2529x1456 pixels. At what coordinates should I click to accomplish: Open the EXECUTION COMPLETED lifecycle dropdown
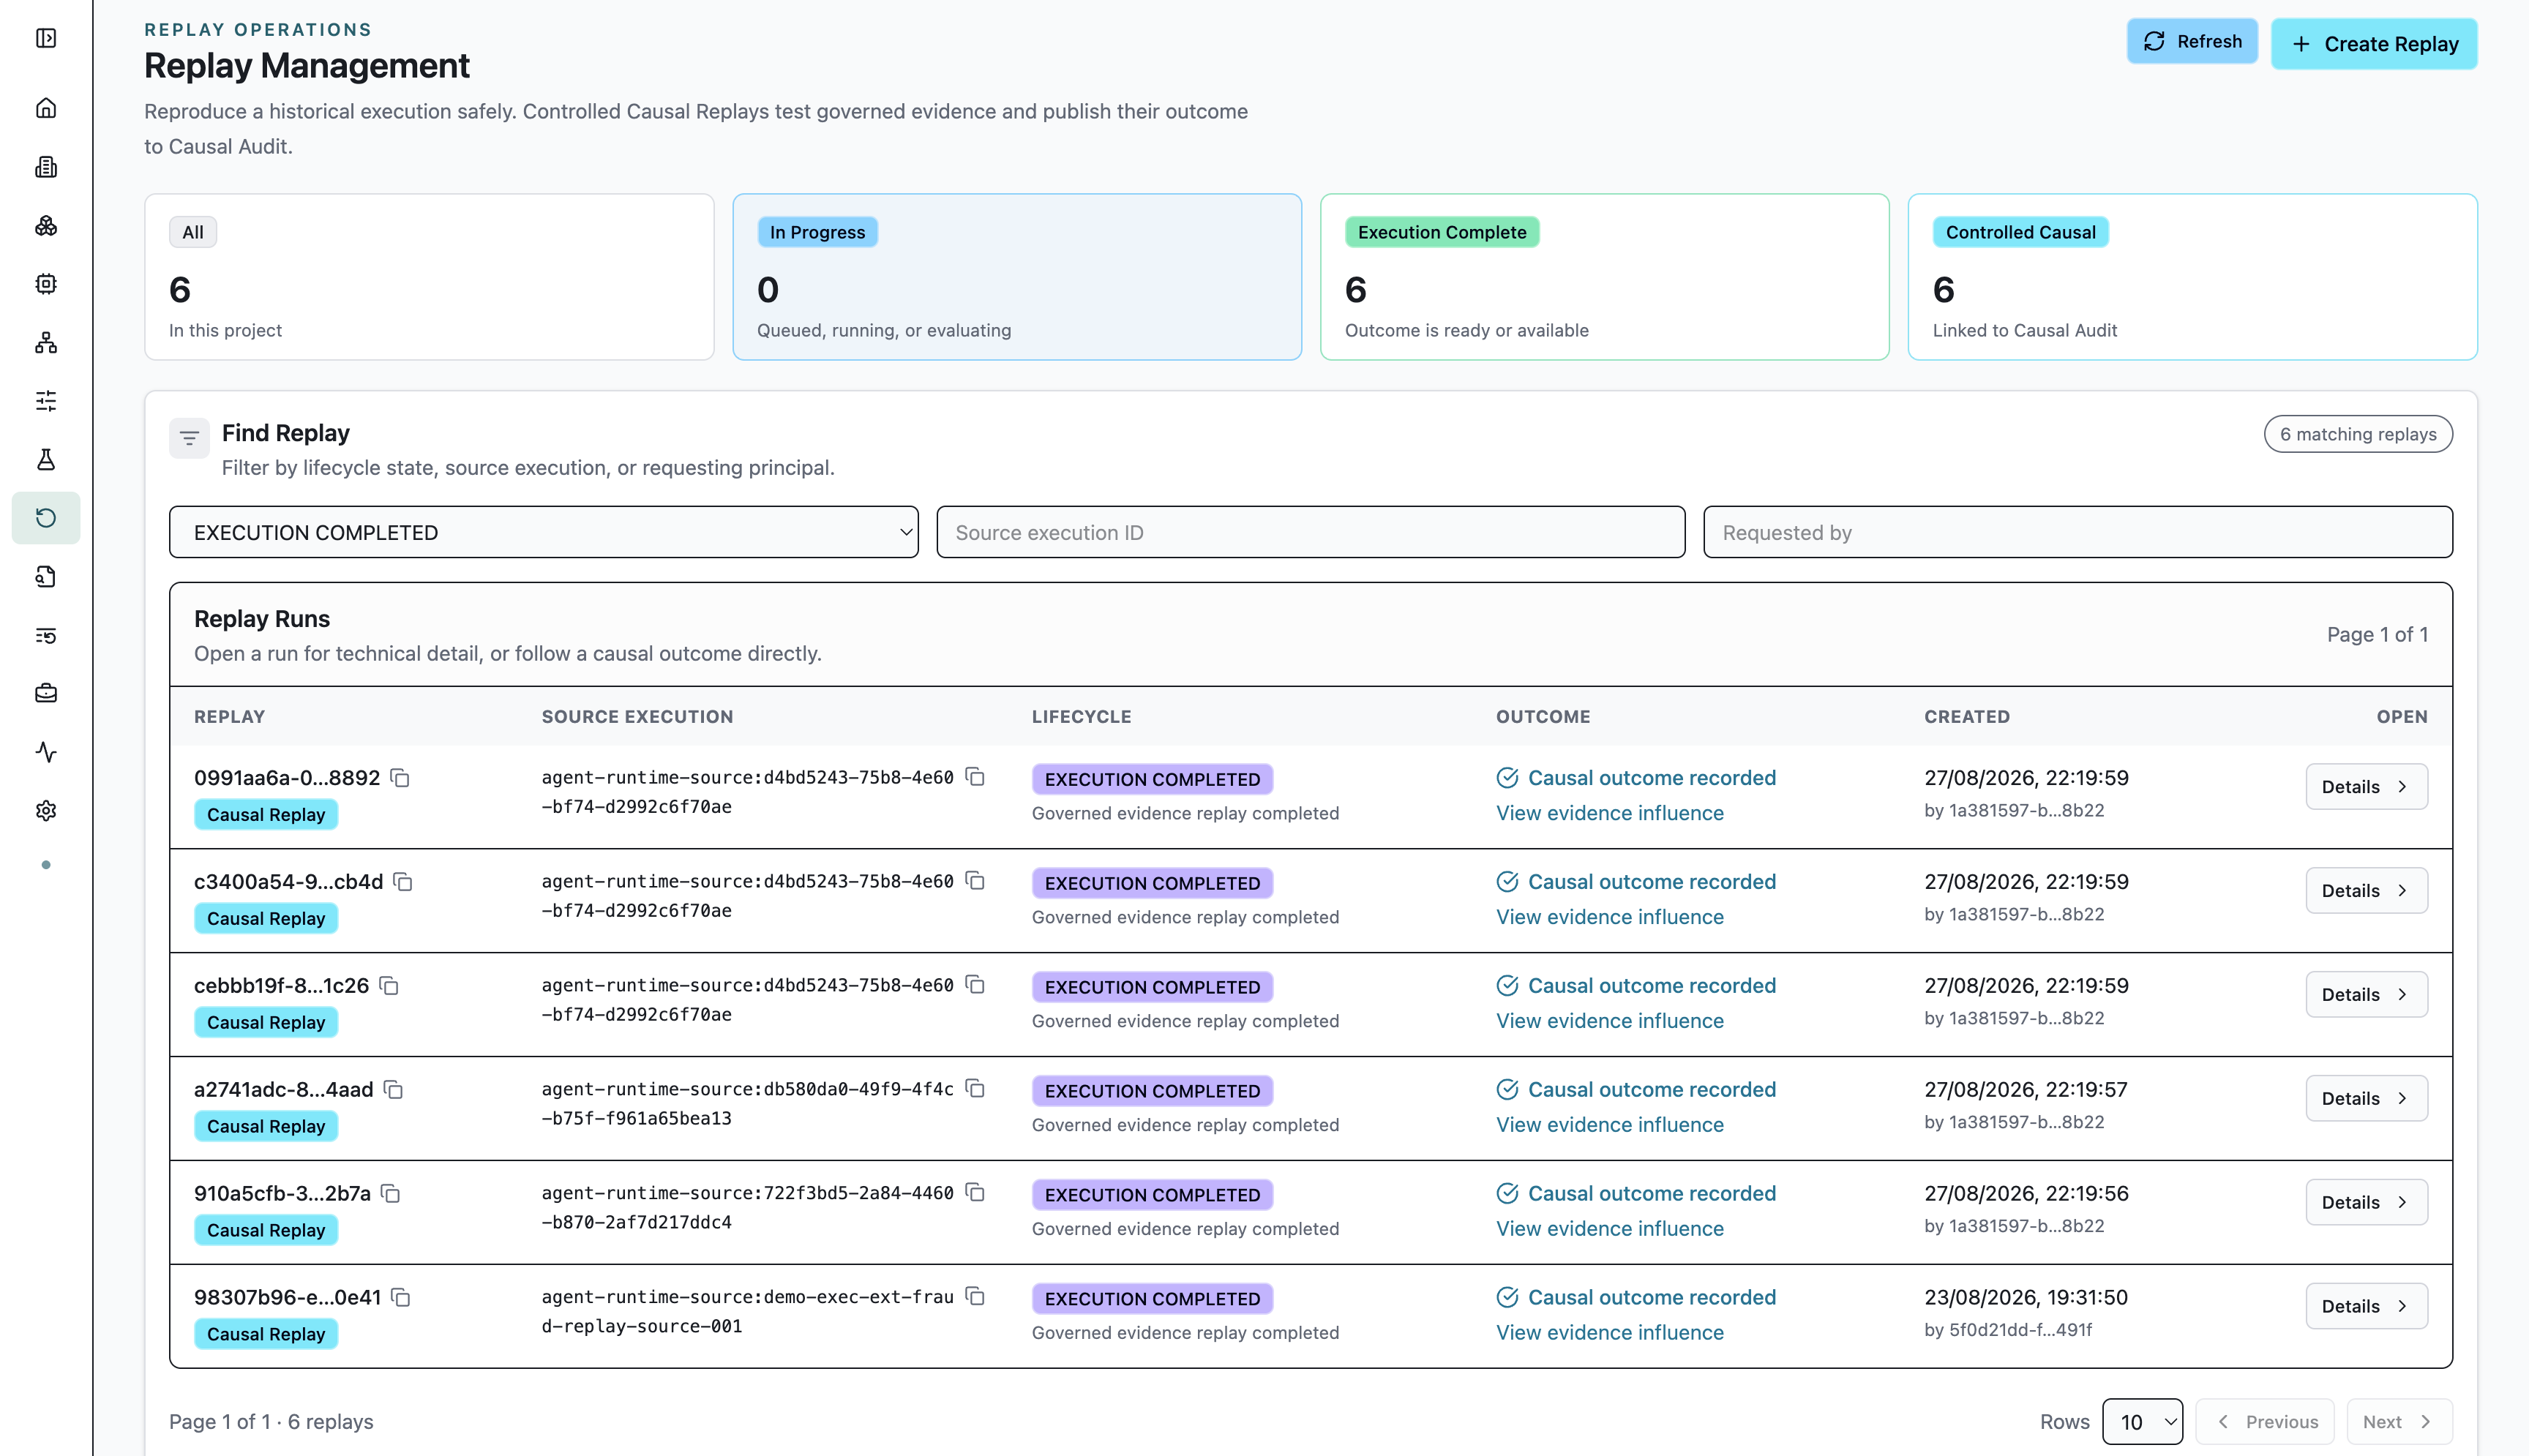click(543, 532)
